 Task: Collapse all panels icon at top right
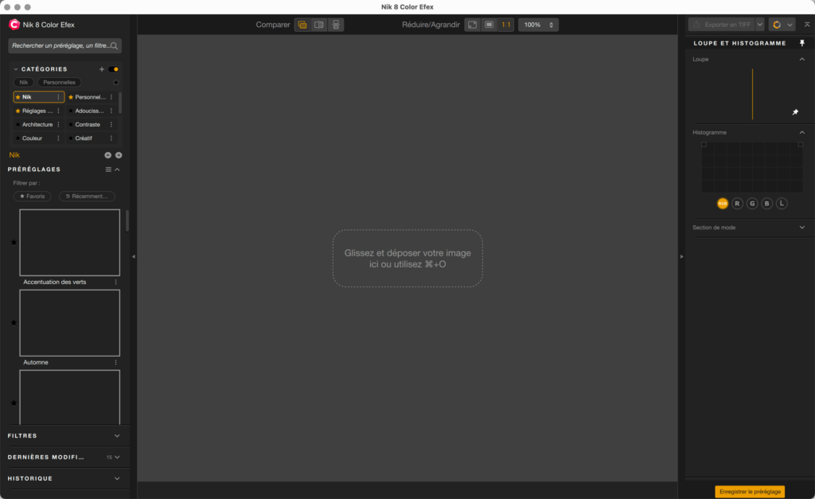pyautogui.click(x=807, y=25)
